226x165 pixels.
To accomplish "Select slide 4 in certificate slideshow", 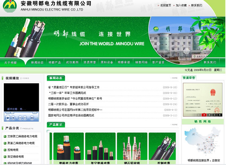I will coord(215,115).
